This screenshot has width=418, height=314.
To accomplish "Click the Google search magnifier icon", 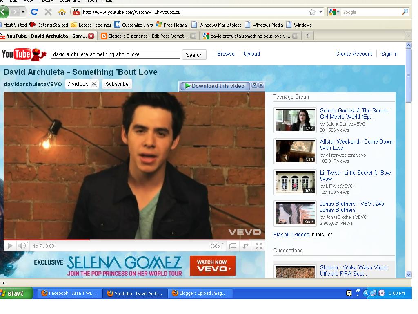I will point(405,12).
